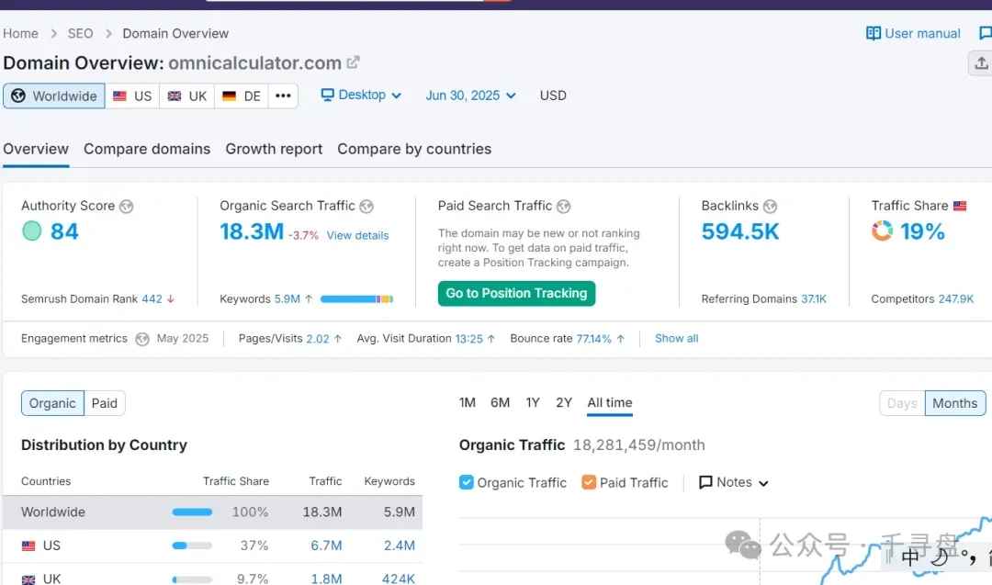Open the Jun 30, 2025 date dropdown
The width and height of the screenshot is (992, 585).
(470, 96)
